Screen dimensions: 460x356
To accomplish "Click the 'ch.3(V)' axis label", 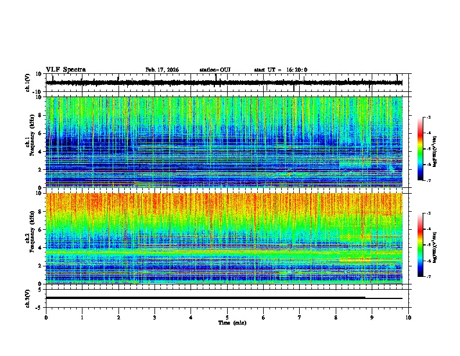I will pos(28,298).
